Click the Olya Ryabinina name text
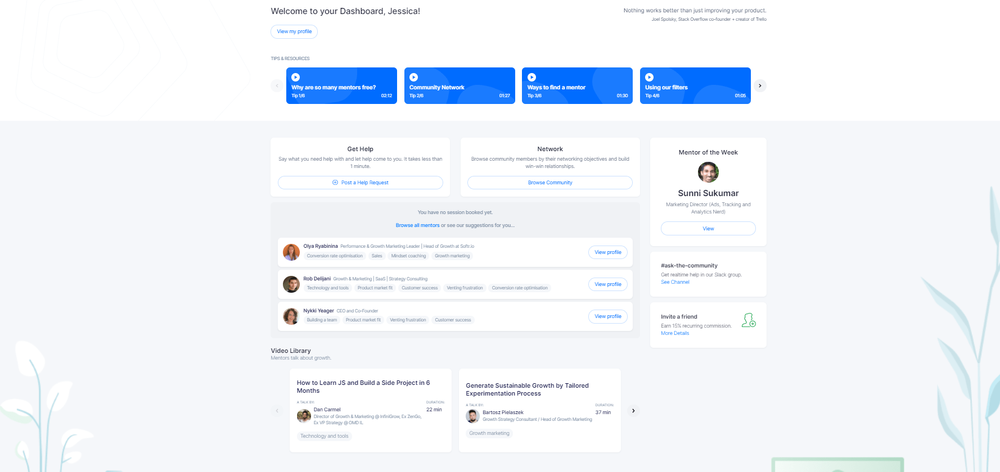 [x=321, y=246]
